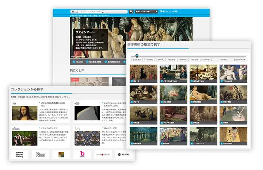Viewport: 263px width, 170px height.
Task: Click the National Gallery logo above Ambassadors
Action: pos(16,129)
